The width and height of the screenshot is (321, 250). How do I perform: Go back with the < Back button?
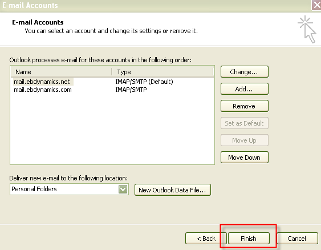click(206, 239)
